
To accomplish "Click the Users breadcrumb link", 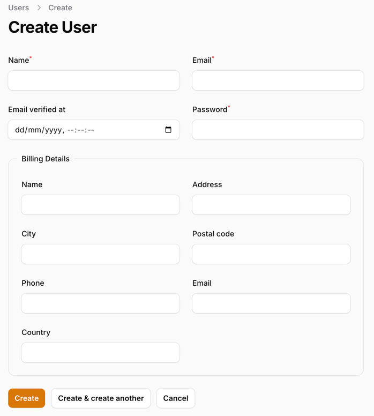I will 19,8.
